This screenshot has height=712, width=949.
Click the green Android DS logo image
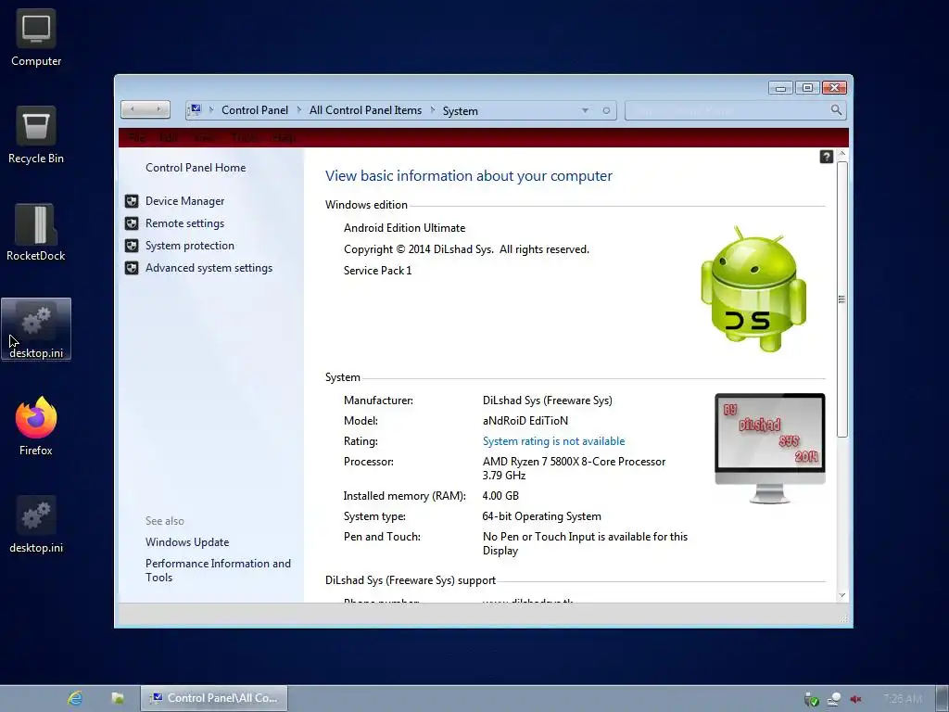(753, 289)
